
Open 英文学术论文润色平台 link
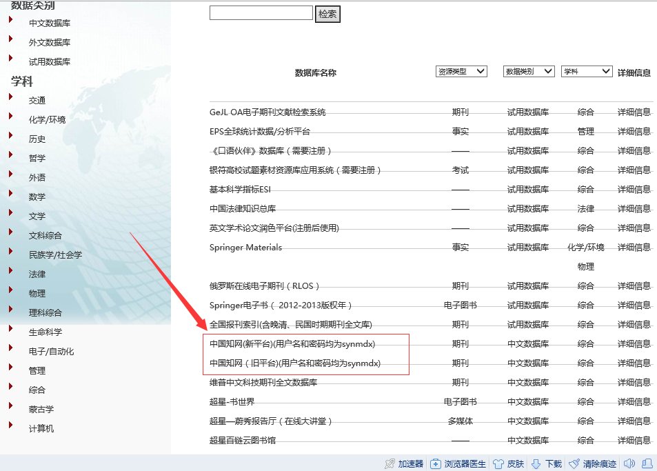coord(274,228)
